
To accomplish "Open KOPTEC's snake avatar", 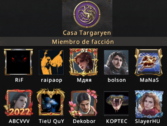I will [116, 103].
